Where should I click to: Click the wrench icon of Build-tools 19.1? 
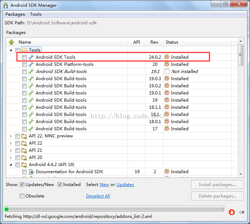tap(31, 72)
